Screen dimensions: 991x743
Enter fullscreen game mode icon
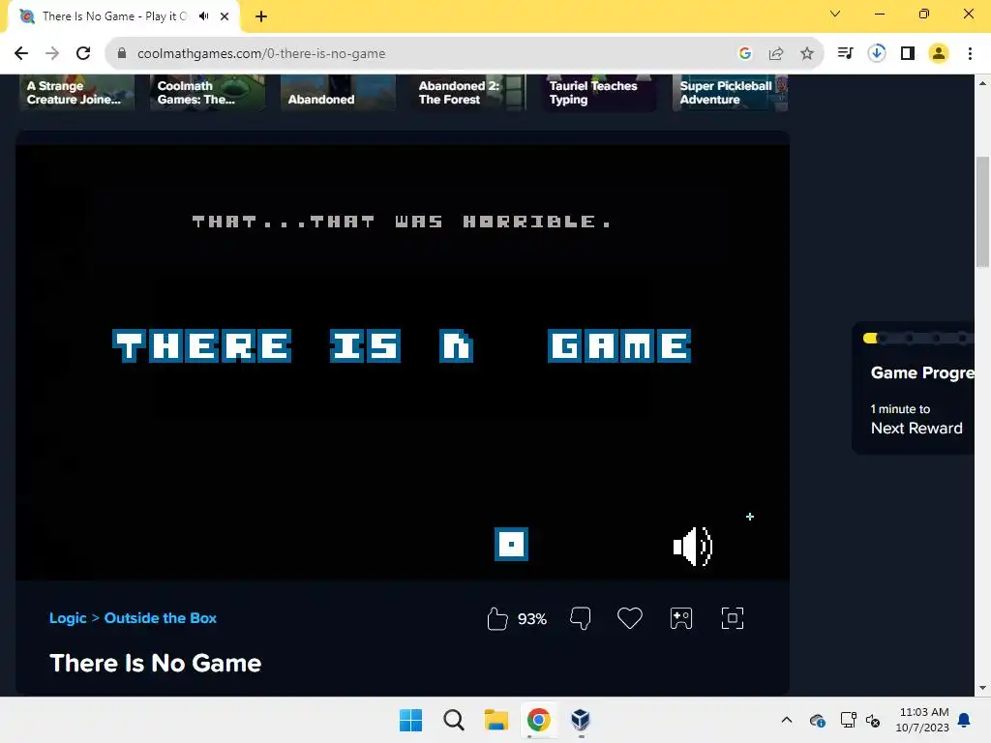(733, 618)
